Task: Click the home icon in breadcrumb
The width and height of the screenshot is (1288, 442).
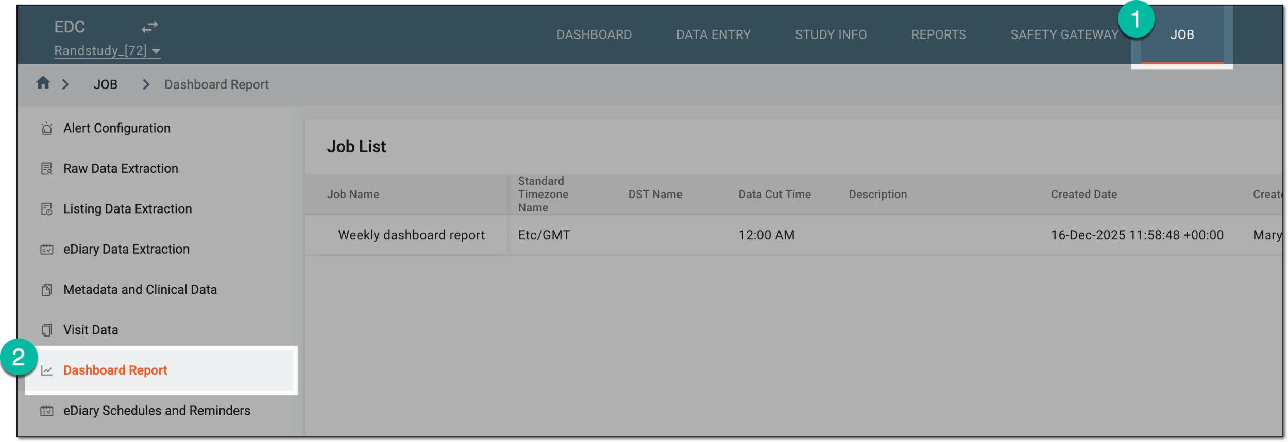Action: click(x=43, y=83)
